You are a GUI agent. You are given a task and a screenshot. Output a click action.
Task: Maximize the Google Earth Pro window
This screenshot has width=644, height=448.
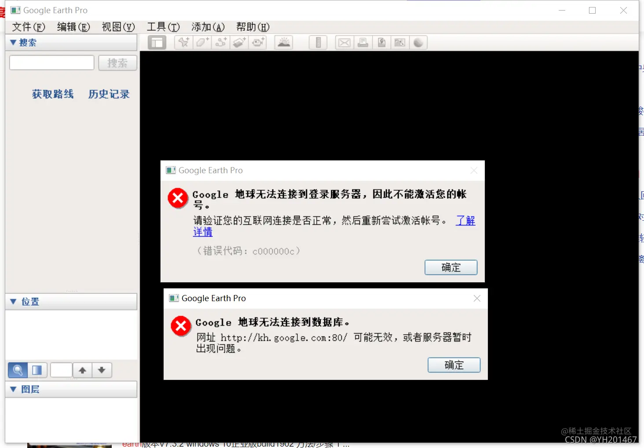coord(593,11)
